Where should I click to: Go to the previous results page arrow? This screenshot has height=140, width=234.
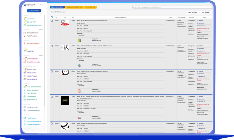(x=199, y=12)
